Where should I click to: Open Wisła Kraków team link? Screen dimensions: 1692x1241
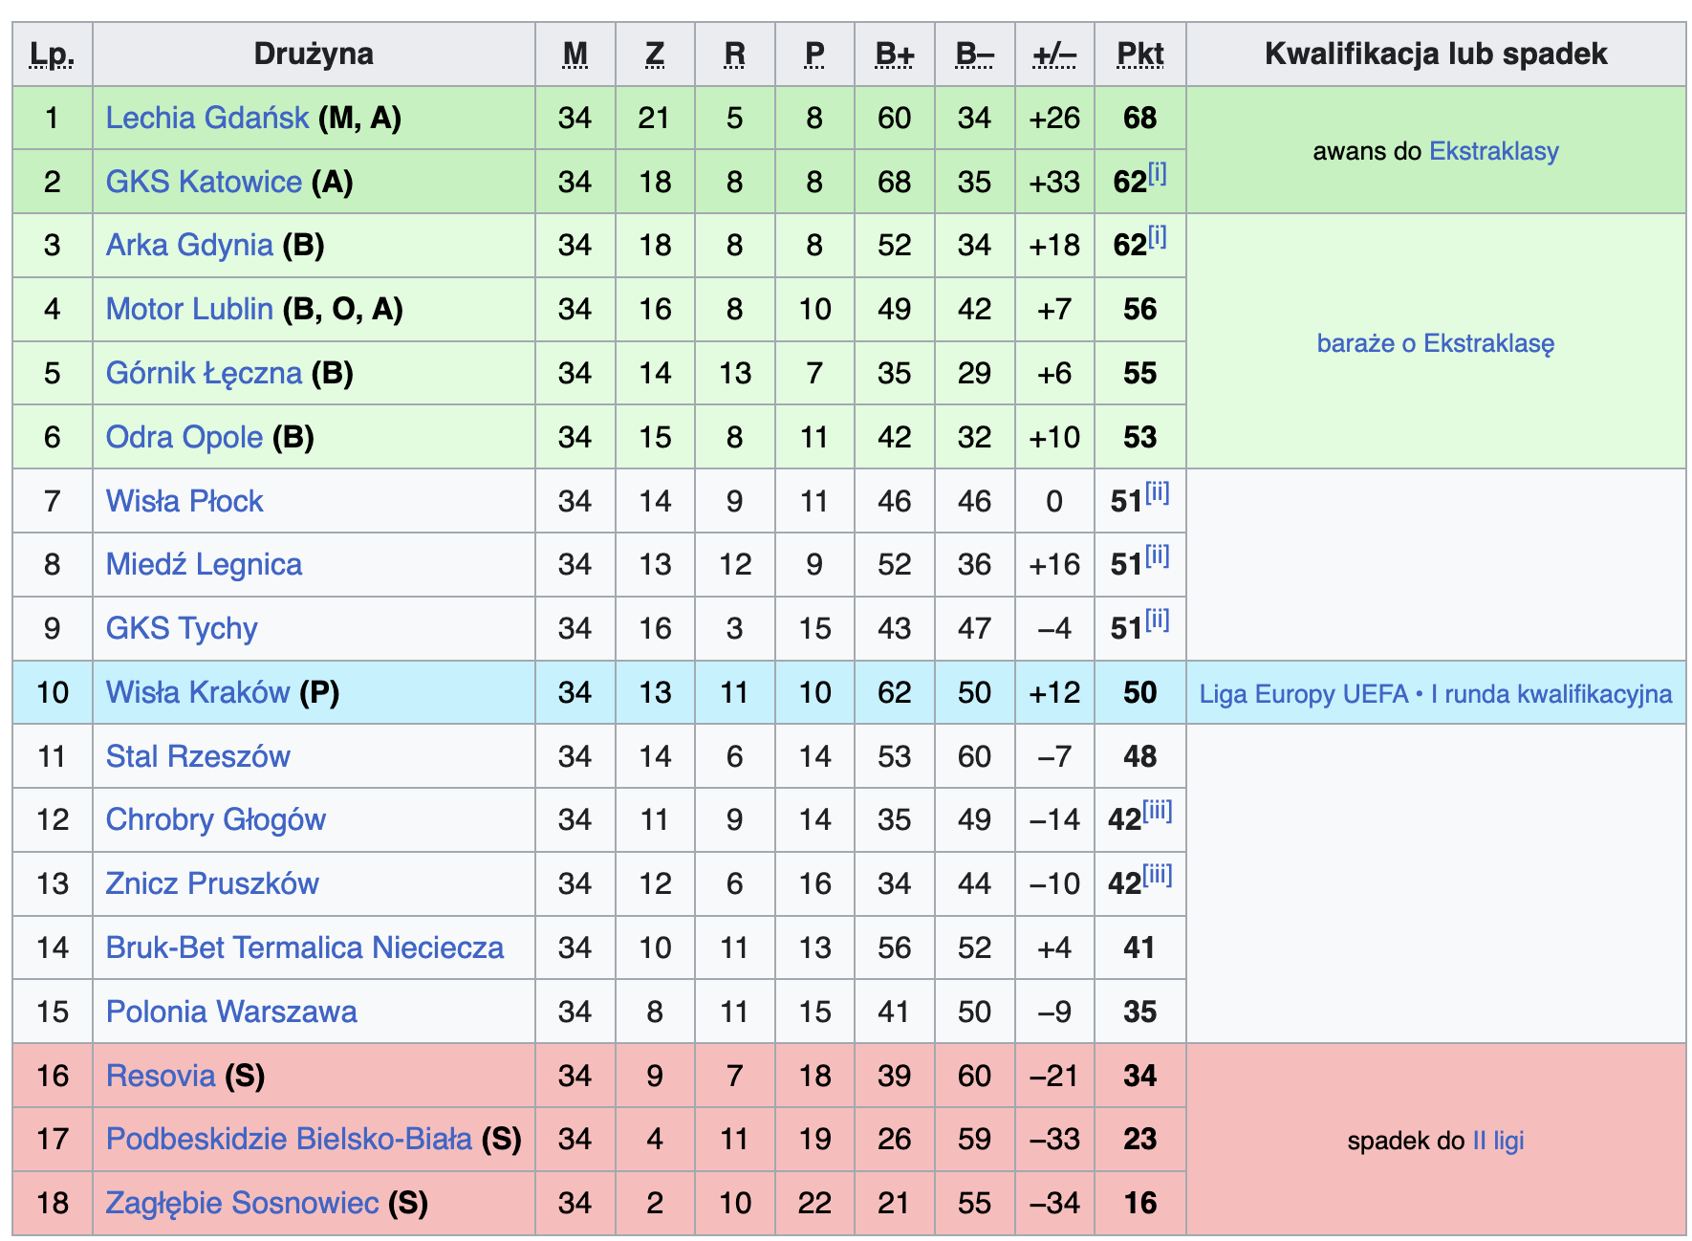click(x=197, y=692)
